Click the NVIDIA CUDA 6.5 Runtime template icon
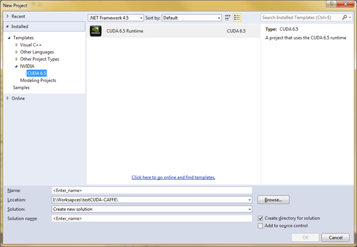 coord(95,31)
